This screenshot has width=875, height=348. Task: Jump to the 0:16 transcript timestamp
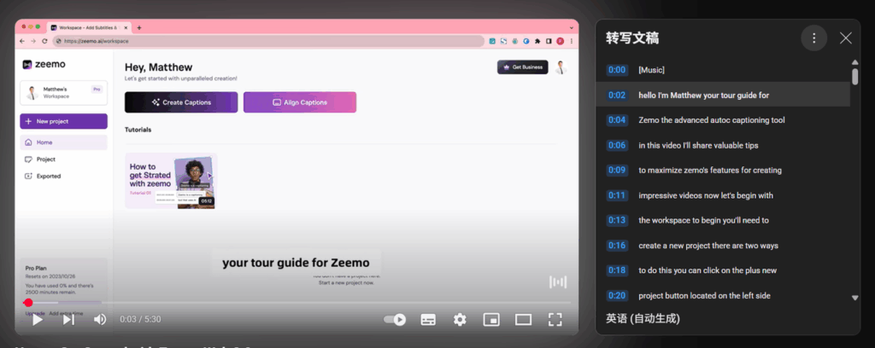(x=617, y=246)
